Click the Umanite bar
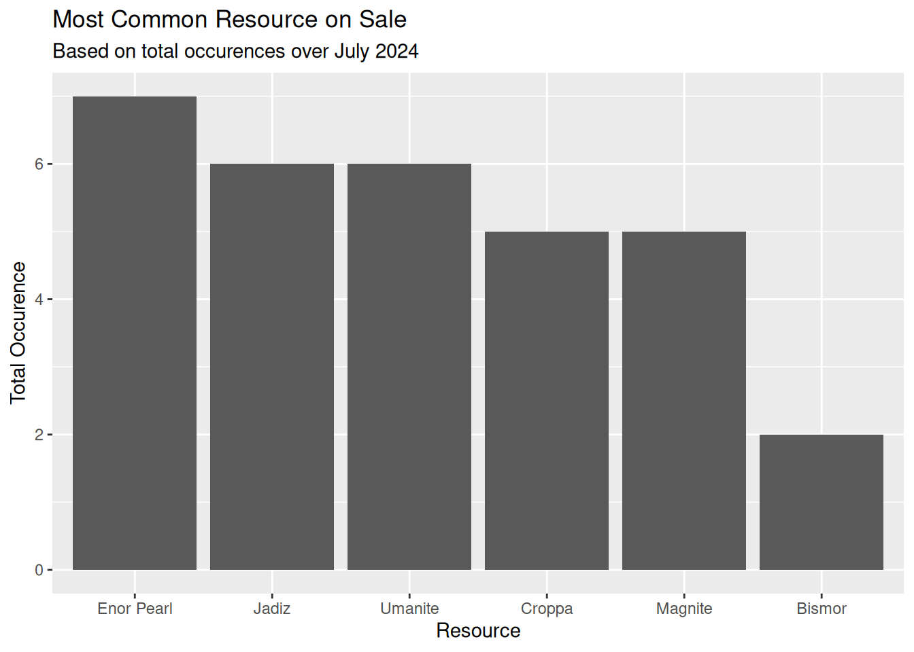The height and width of the screenshot is (652, 914). pos(409,367)
